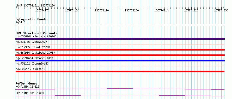Click the KCNT1|NM_020822 gene label
This screenshot has height=99, width=232.
coord(27,87)
